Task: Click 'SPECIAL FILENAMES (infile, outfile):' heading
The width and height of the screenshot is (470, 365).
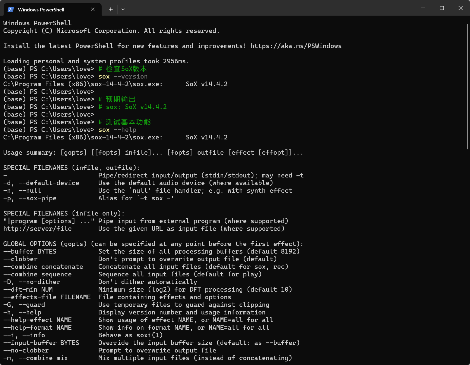Action: [x=71, y=168]
